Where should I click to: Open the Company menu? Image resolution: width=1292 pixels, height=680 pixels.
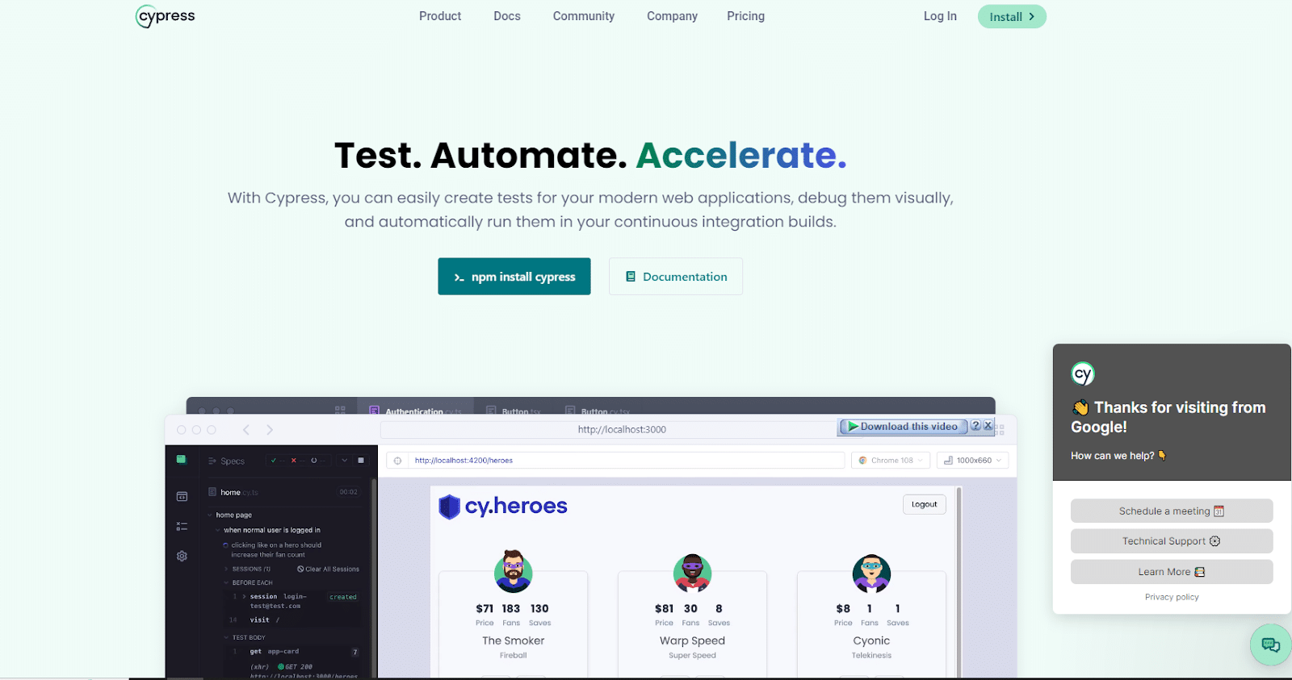[x=672, y=16]
